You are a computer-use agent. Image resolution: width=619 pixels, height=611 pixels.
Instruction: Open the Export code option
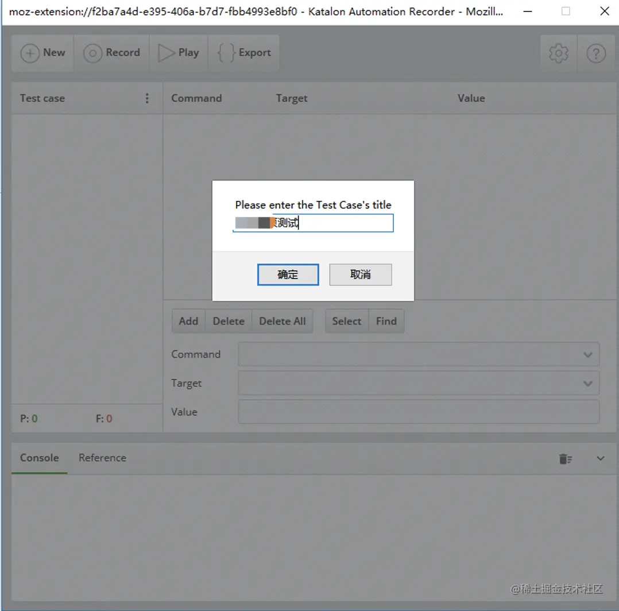point(244,53)
